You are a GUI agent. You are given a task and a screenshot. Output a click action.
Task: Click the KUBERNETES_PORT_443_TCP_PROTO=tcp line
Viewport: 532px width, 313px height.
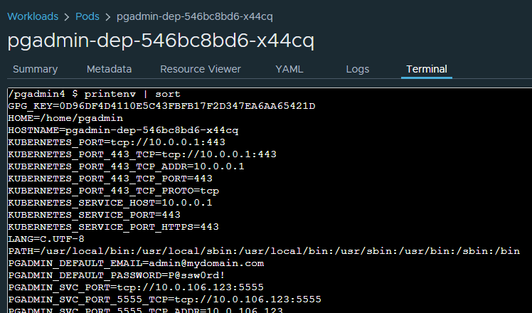point(114,191)
